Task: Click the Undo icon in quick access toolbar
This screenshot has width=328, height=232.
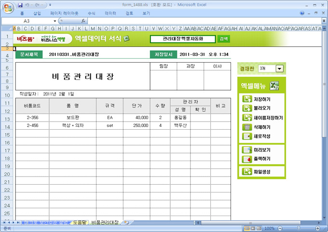Action: pos(27,5)
